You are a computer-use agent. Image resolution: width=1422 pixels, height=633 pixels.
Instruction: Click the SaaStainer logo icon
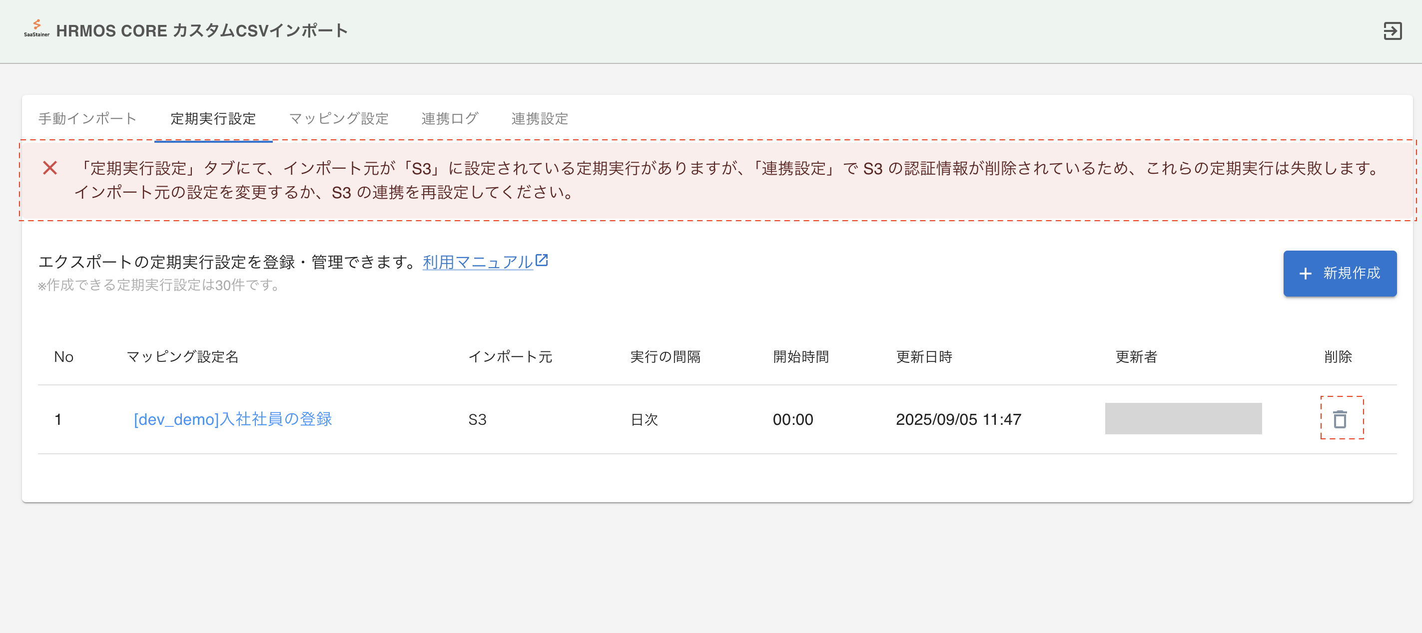[x=36, y=28]
